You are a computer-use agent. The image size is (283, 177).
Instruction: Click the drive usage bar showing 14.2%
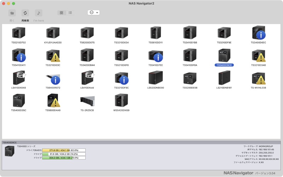pyautogui.click(x=64, y=154)
